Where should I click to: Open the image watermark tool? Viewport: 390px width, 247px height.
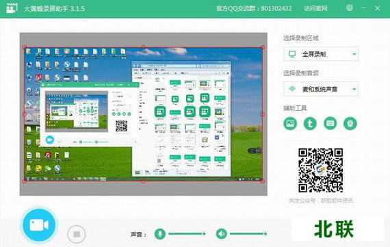[x=290, y=123]
